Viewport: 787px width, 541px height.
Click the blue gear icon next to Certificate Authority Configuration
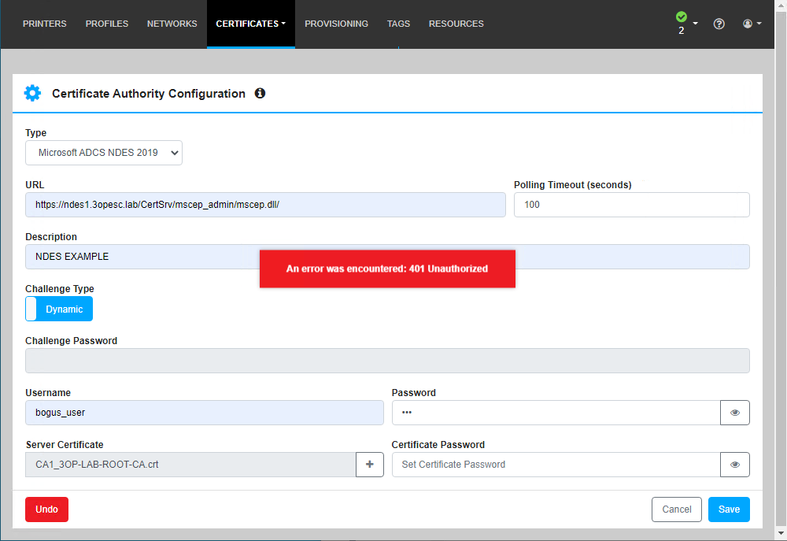32,93
